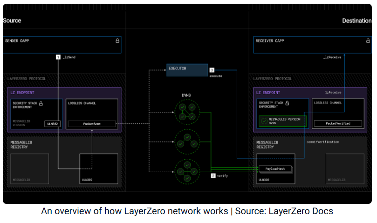This screenshot has width=377, height=223.
Task: Click the step 2 verify number marker
Action: [x=213, y=176]
